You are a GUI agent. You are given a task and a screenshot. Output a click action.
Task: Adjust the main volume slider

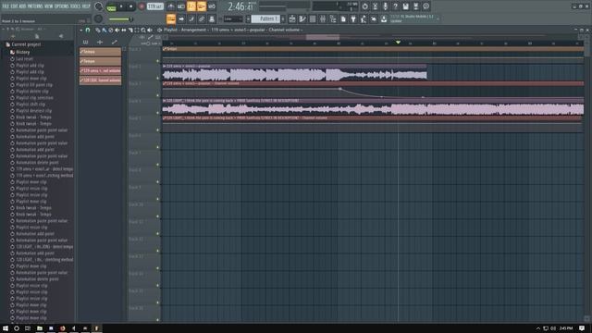(120, 18)
